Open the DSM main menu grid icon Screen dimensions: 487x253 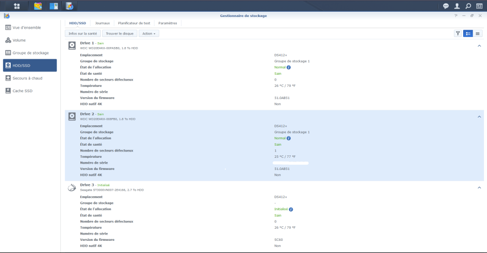pos(17,6)
